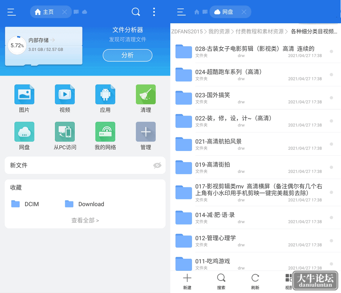This screenshot has width=341, height=293.
Task: Tap 新建 to create a new item
Action: (x=187, y=282)
